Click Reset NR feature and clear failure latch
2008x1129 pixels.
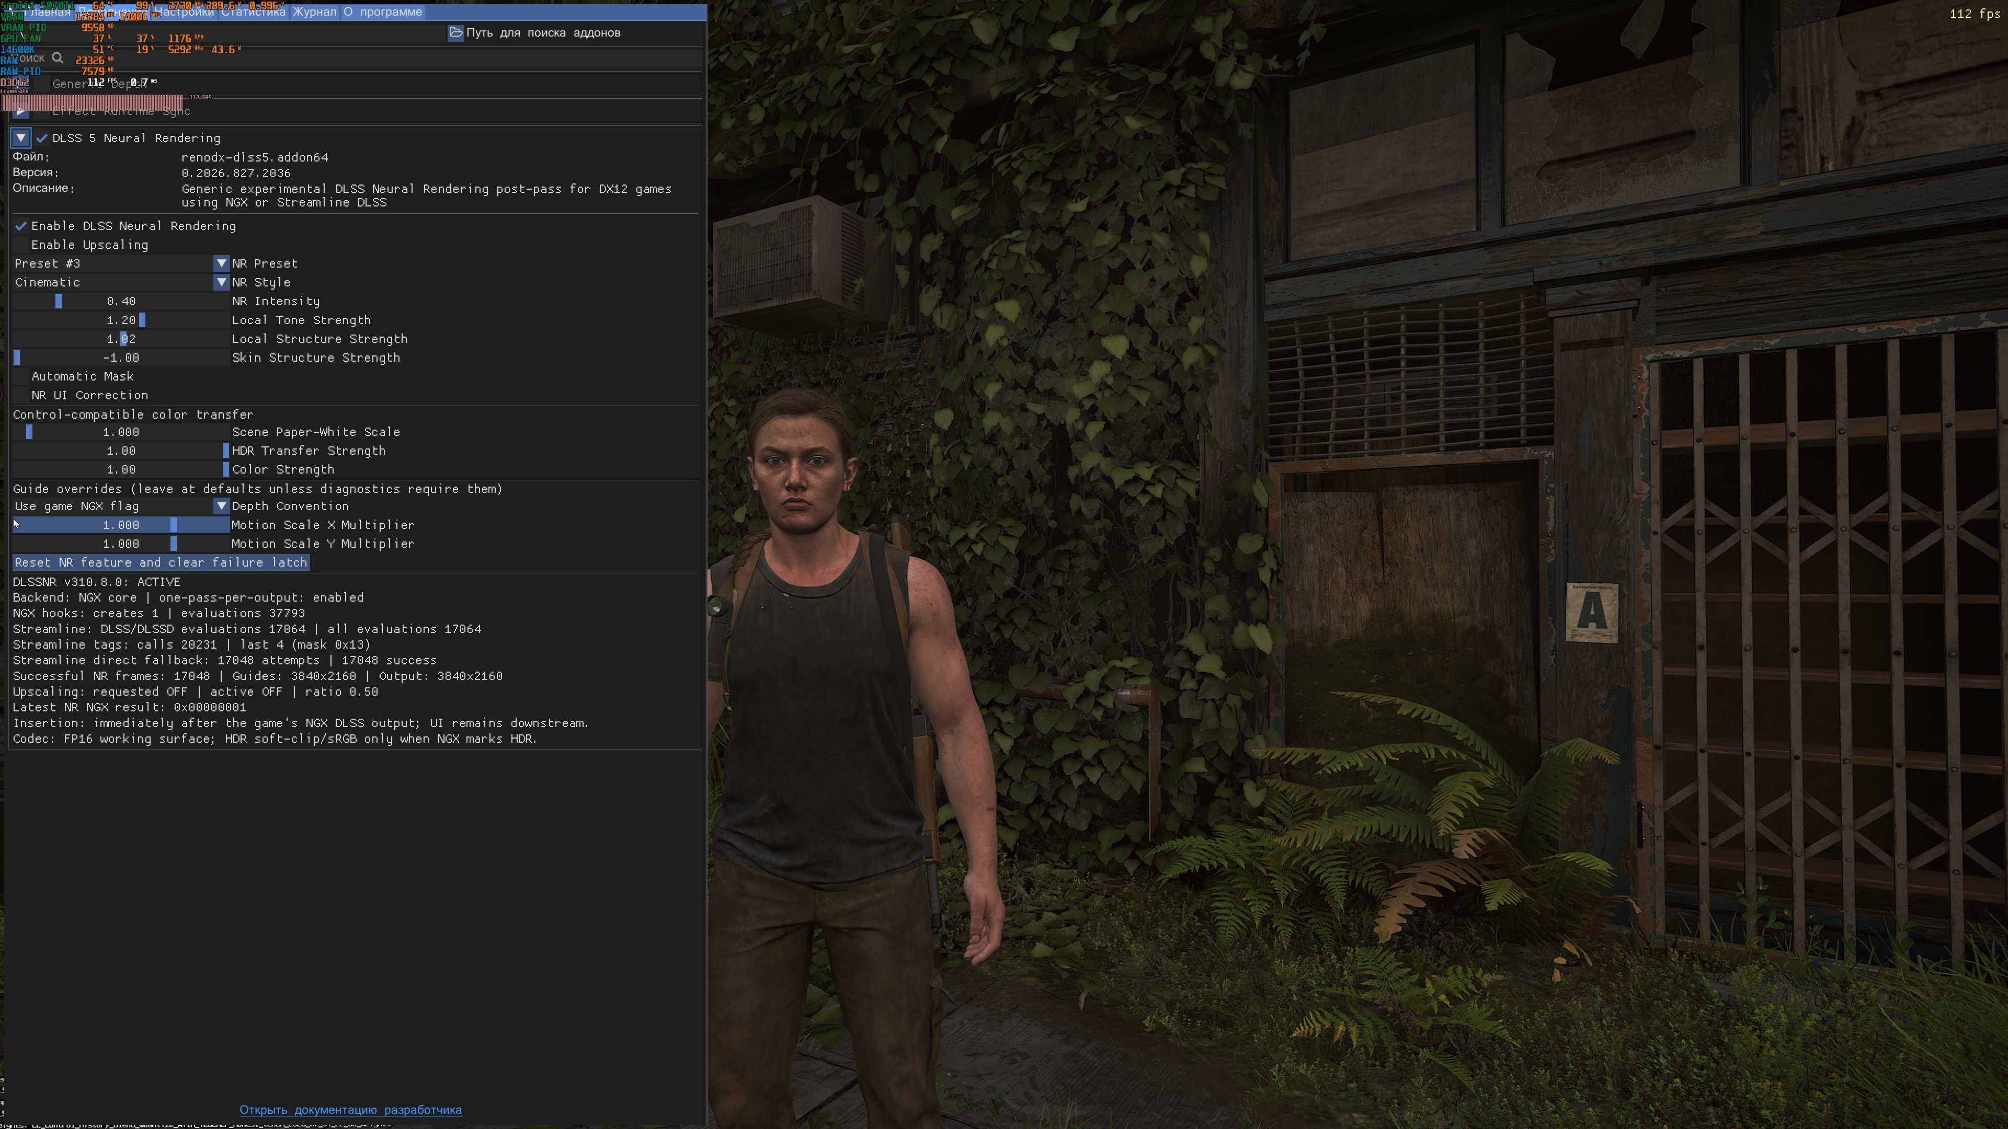click(x=162, y=562)
